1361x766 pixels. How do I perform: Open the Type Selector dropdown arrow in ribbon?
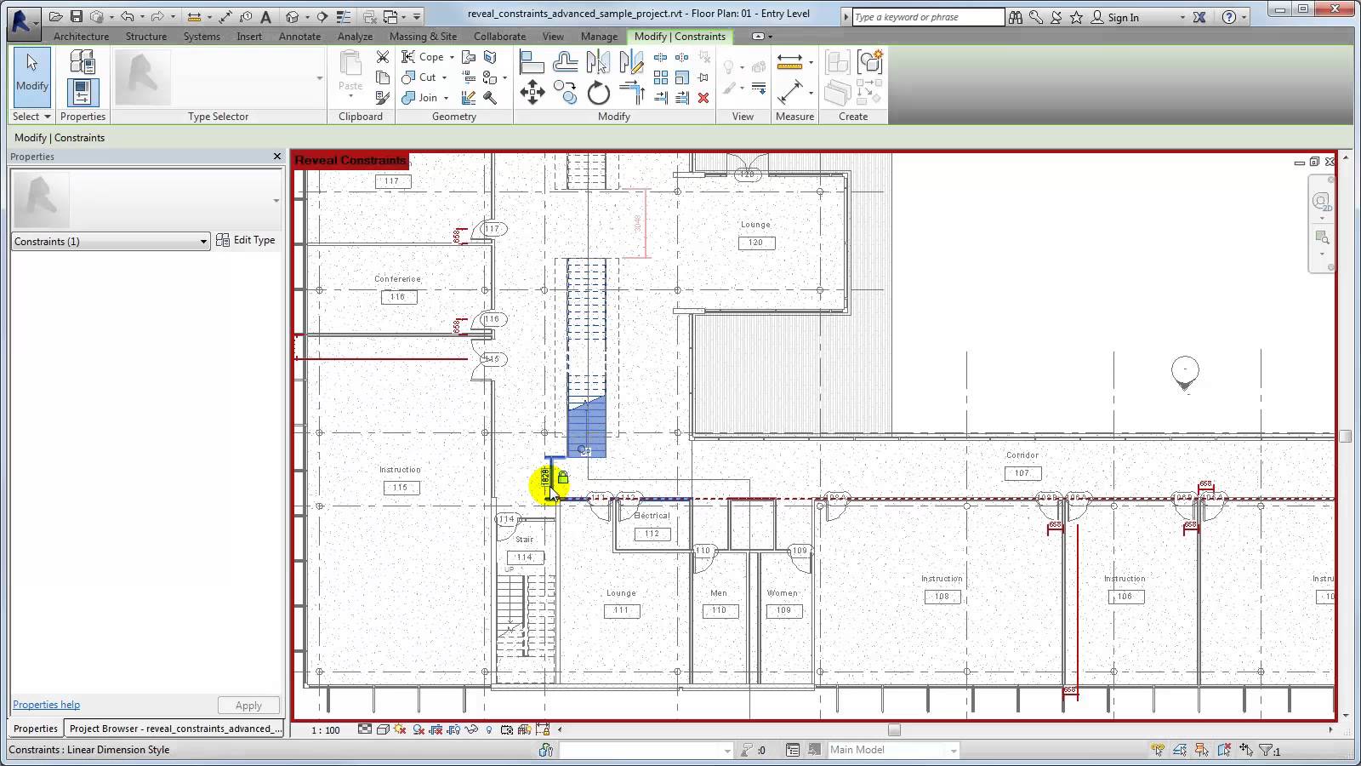coord(319,78)
